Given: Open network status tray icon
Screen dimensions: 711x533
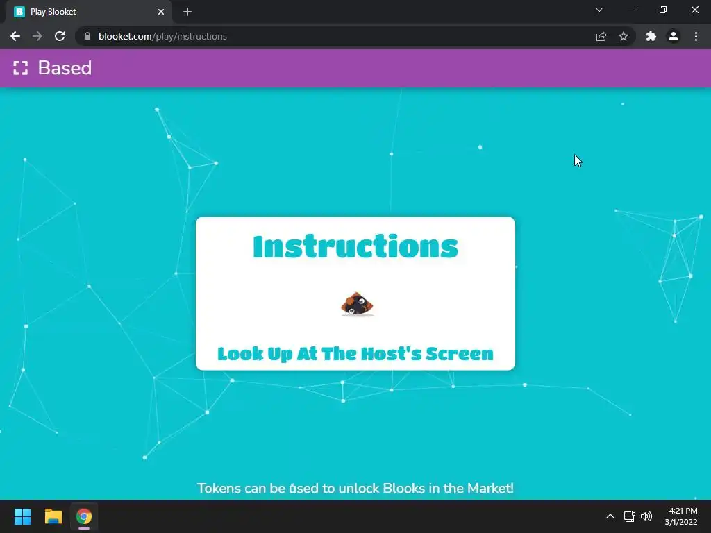Looking at the screenshot, I should (x=629, y=516).
